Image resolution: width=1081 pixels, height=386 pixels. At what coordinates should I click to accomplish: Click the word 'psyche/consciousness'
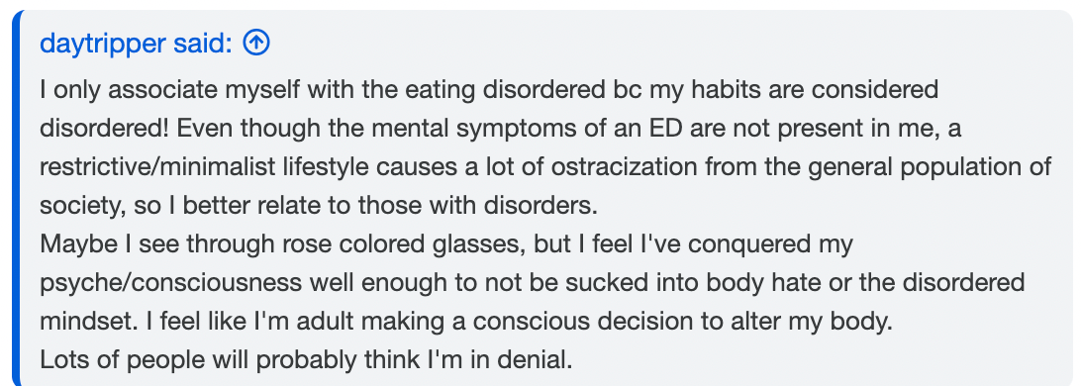click(170, 283)
